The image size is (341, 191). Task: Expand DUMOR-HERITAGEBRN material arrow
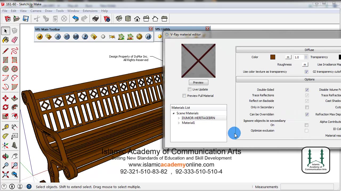pos(179,118)
